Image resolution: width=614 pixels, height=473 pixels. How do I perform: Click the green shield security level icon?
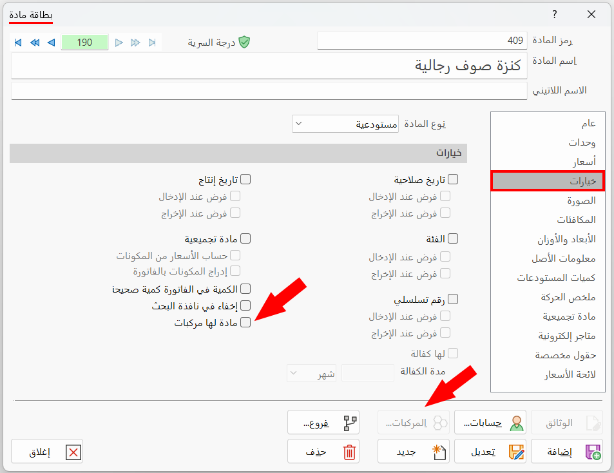click(244, 42)
